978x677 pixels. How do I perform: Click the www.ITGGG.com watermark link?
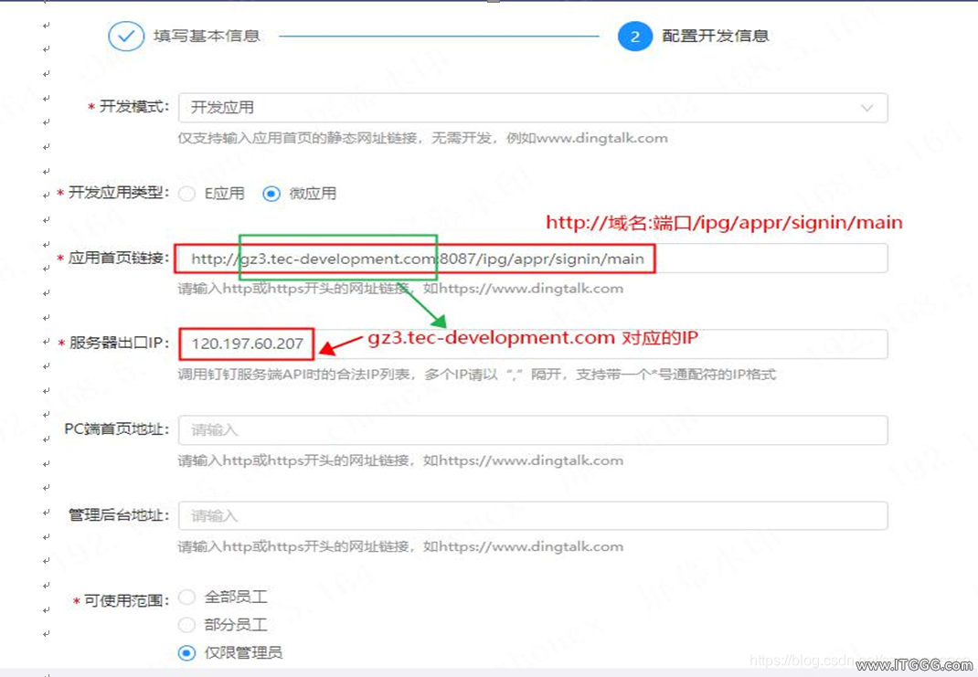click(x=914, y=665)
